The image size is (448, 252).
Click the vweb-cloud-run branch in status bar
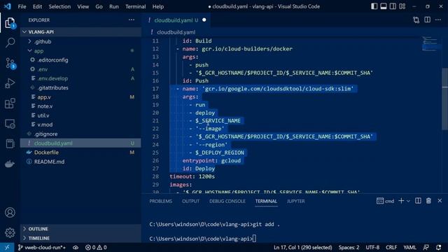(x=42, y=247)
